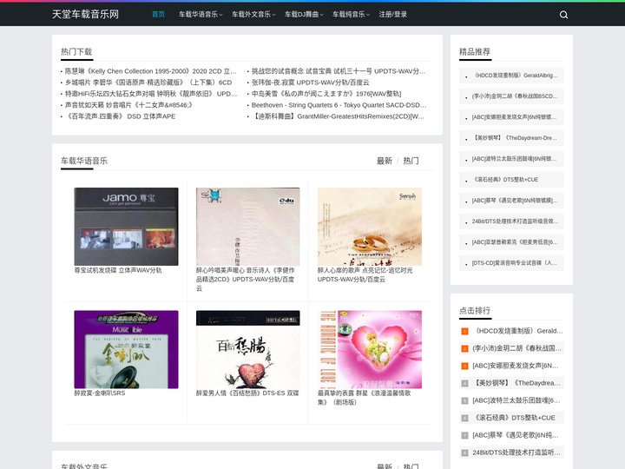Open 点击排行 entry [ABC]安娜朋麦发烧女声

pyautogui.click(x=516, y=366)
